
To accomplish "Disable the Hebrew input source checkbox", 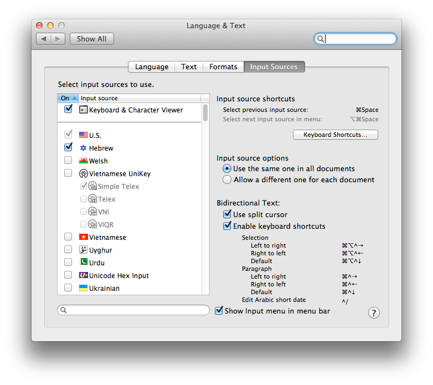I will pyautogui.click(x=68, y=148).
